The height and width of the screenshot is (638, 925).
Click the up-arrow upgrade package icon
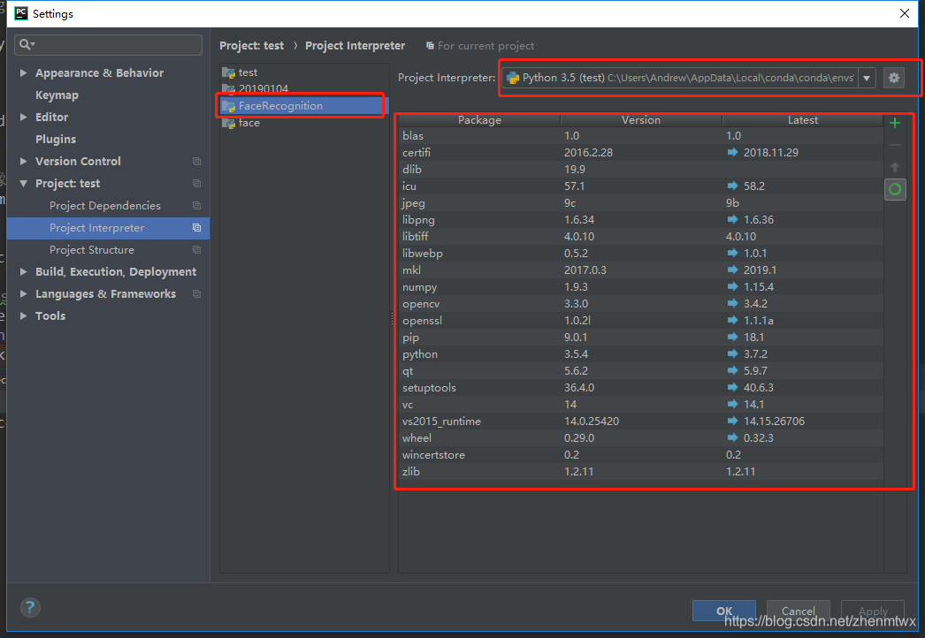point(894,167)
